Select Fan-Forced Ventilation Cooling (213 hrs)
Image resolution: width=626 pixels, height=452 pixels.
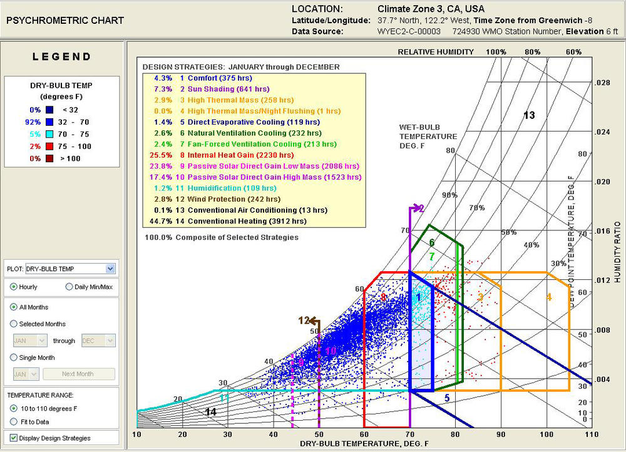pos(245,144)
